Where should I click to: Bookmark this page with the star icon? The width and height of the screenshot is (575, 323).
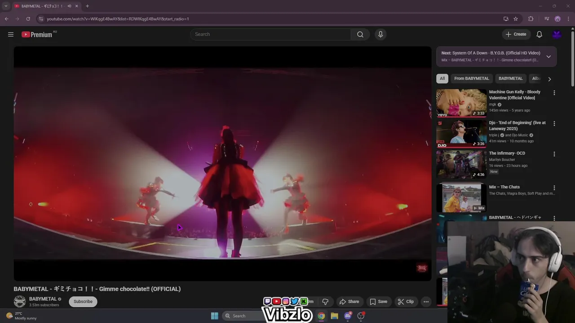click(516, 19)
